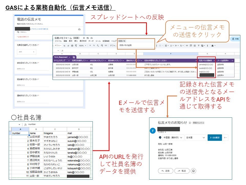The height and width of the screenshot is (185, 246).
Task: Click the cell '山田工業' in the responses sheet
Action: [98, 75]
